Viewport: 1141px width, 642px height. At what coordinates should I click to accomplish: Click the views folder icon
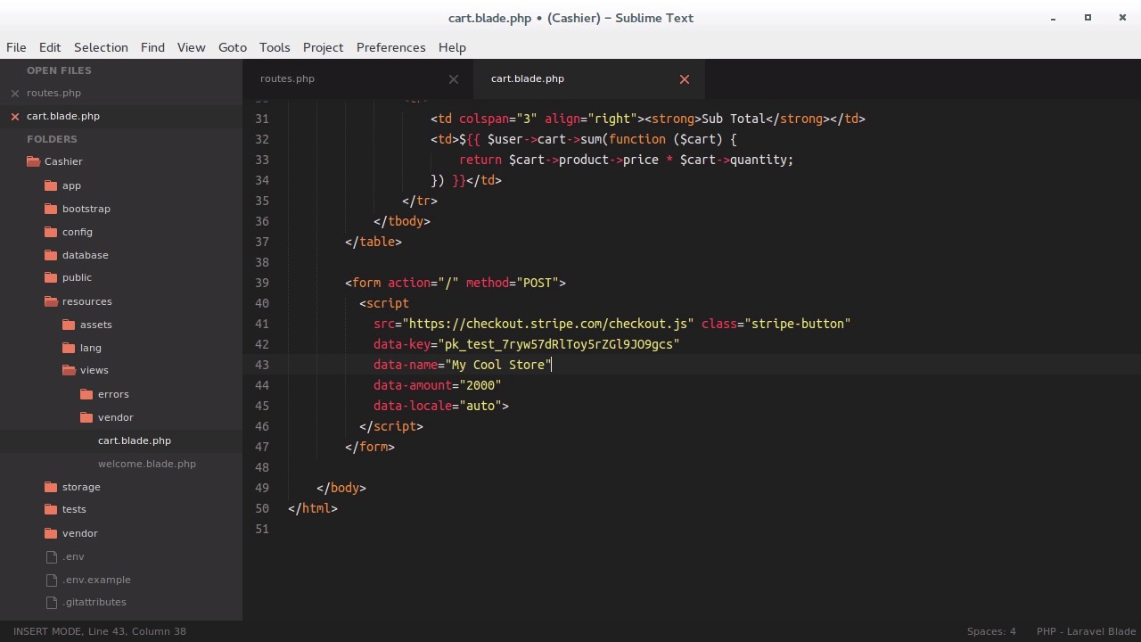[69, 370]
